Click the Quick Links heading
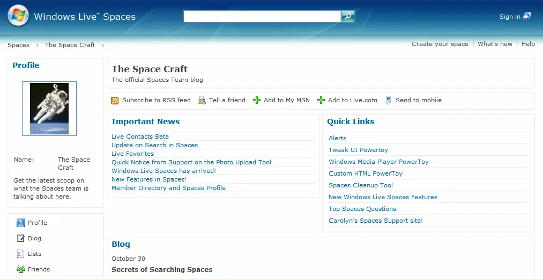This screenshot has width=543, height=280. click(x=351, y=122)
